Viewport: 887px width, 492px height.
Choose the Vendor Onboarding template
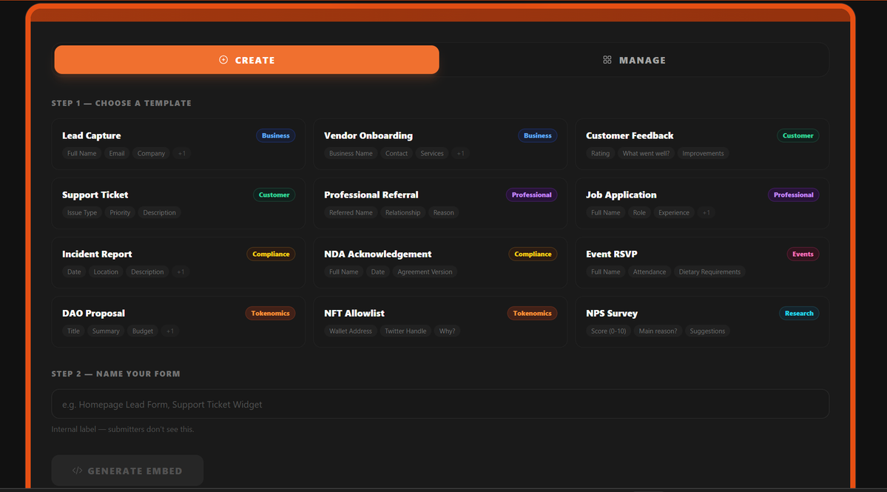(440, 144)
